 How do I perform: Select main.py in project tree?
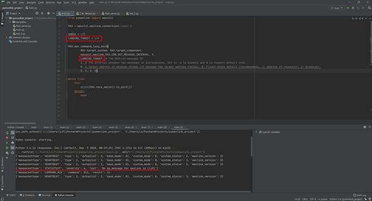19,30
